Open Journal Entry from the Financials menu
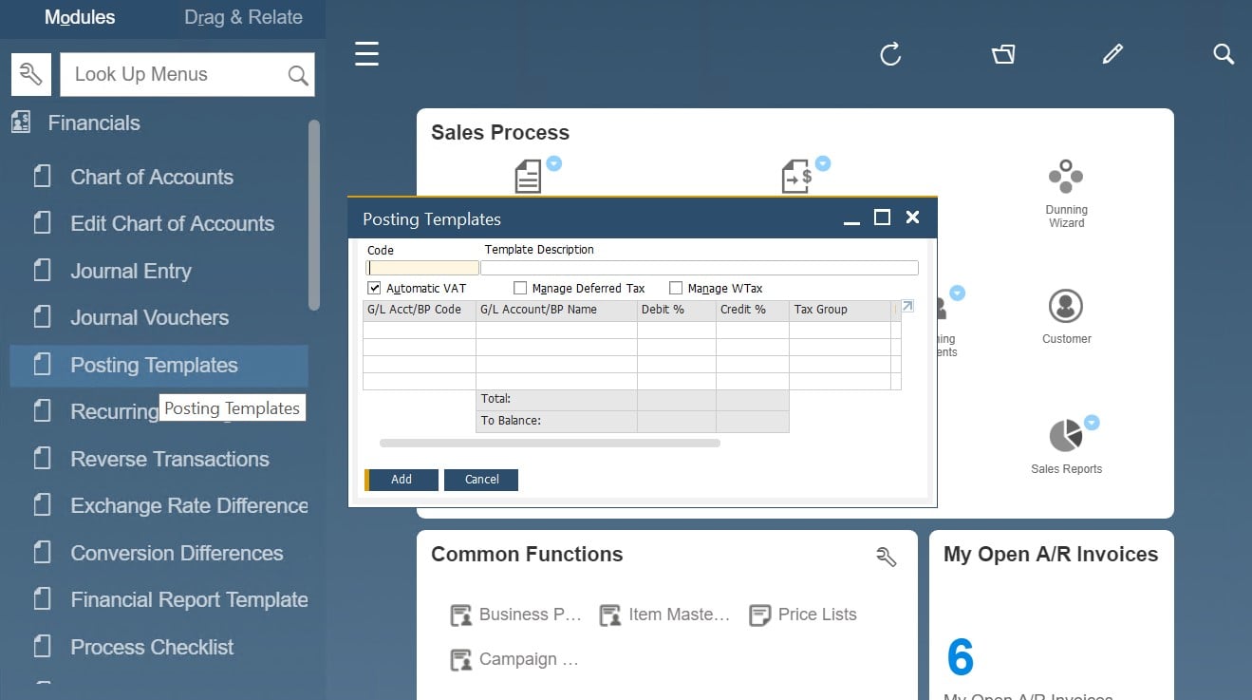Screen dimensions: 1252x700 coord(130,271)
